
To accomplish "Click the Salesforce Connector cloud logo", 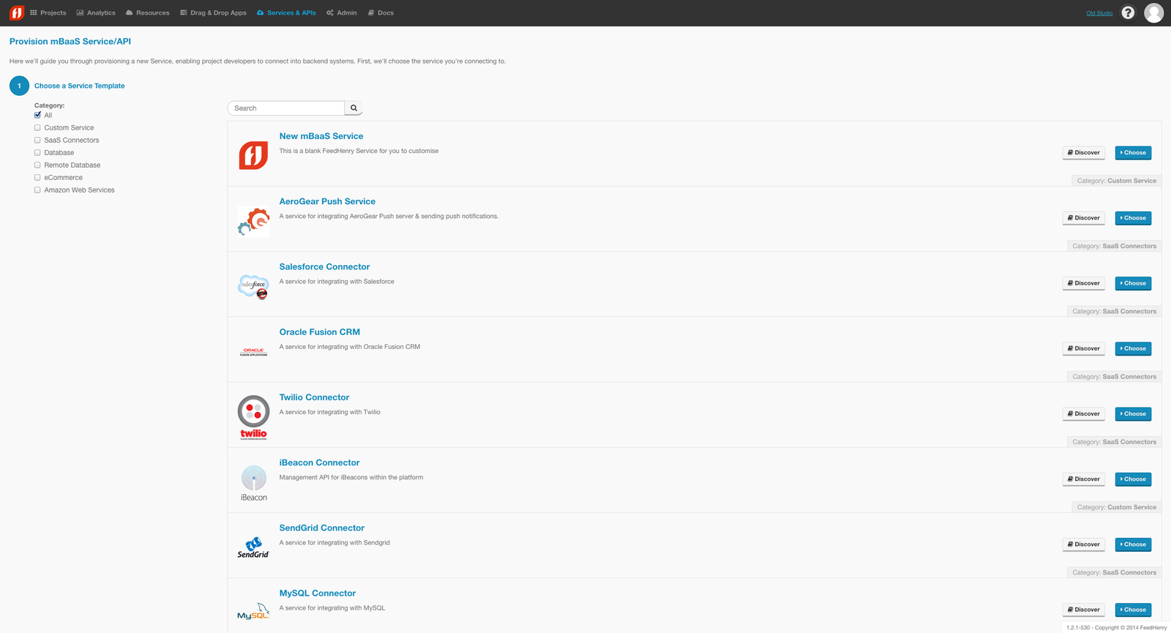I will (253, 286).
